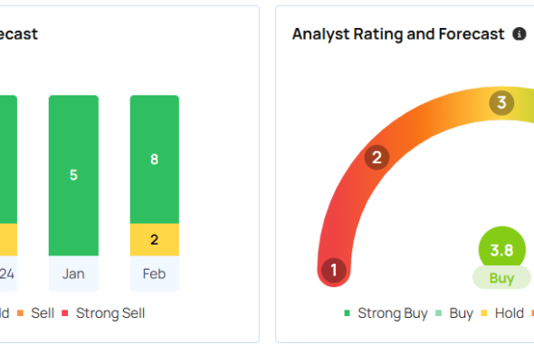Click the January green bar showing 5
The image size is (534, 344).
[x=73, y=175]
